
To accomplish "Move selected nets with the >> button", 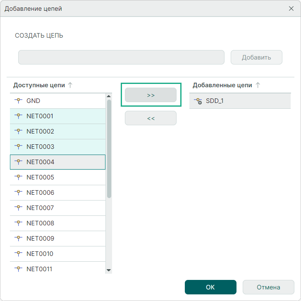I will 150,95.
